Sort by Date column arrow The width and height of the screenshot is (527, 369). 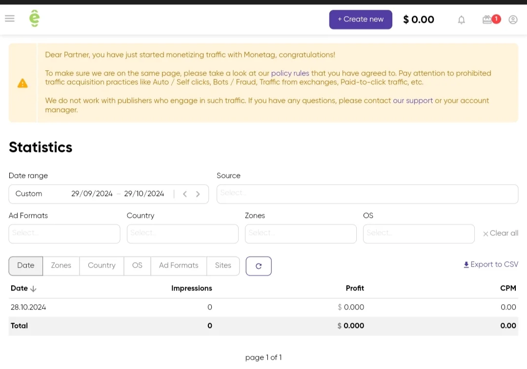click(33, 289)
